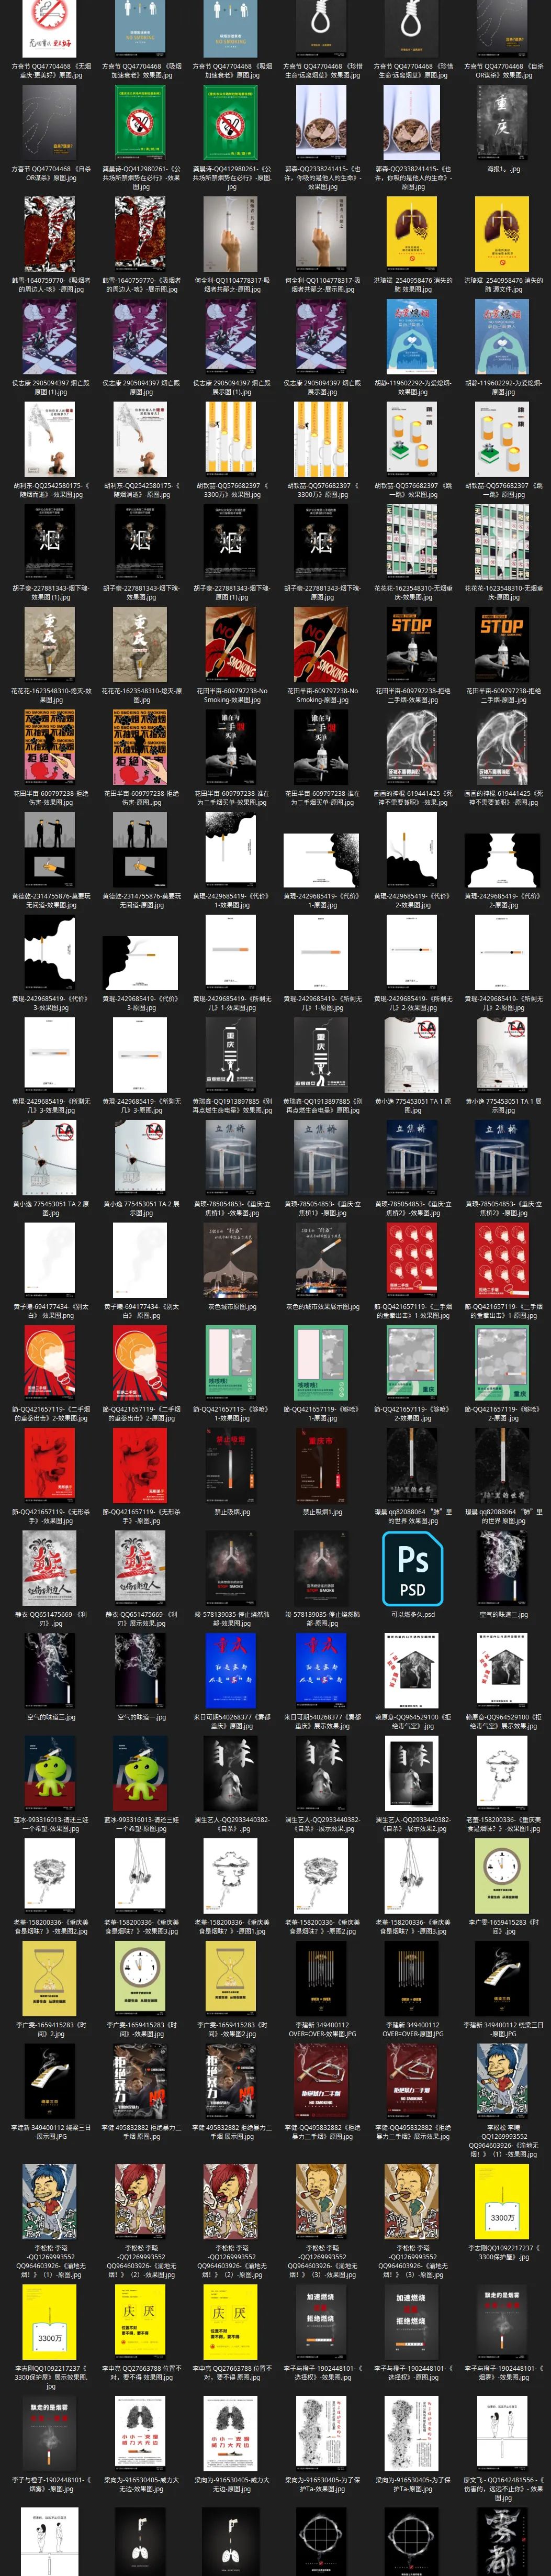Select thumbnail 花田半亩-拒绝伤害-效果图.jpg
This screenshot has width=551, height=2576.
tap(50, 747)
